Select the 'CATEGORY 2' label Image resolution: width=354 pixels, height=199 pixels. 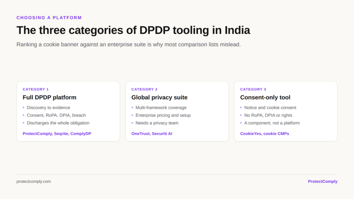tap(145, 89)
